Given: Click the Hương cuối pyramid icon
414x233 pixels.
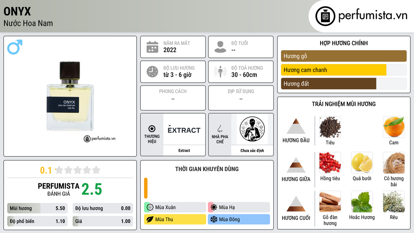Looking at the screenshot, I should tap(296, 204).
